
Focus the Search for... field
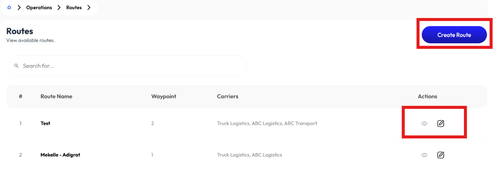pyautogui.click(x=127, y=66)
